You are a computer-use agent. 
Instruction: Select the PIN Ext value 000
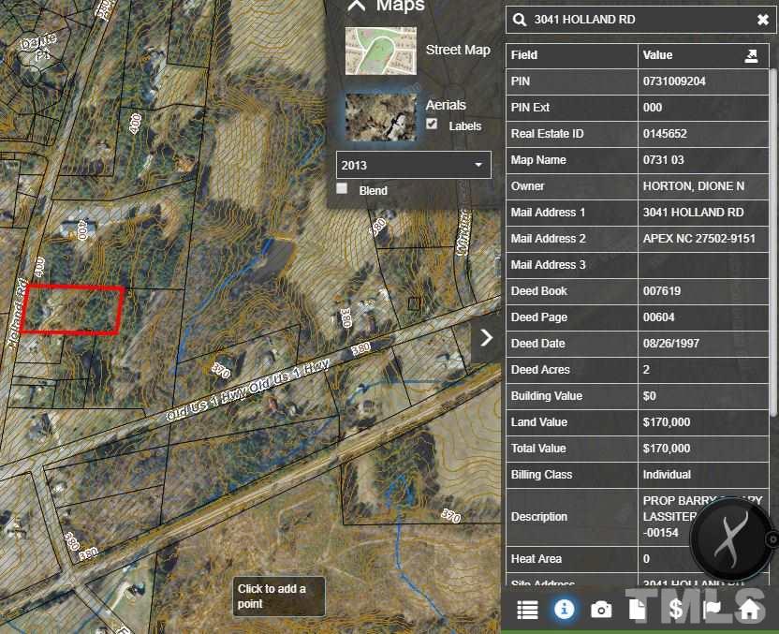click(703, 108)
